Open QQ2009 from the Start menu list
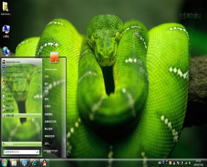The height and width of the screenshot is (167, 207). pos(22,82)
